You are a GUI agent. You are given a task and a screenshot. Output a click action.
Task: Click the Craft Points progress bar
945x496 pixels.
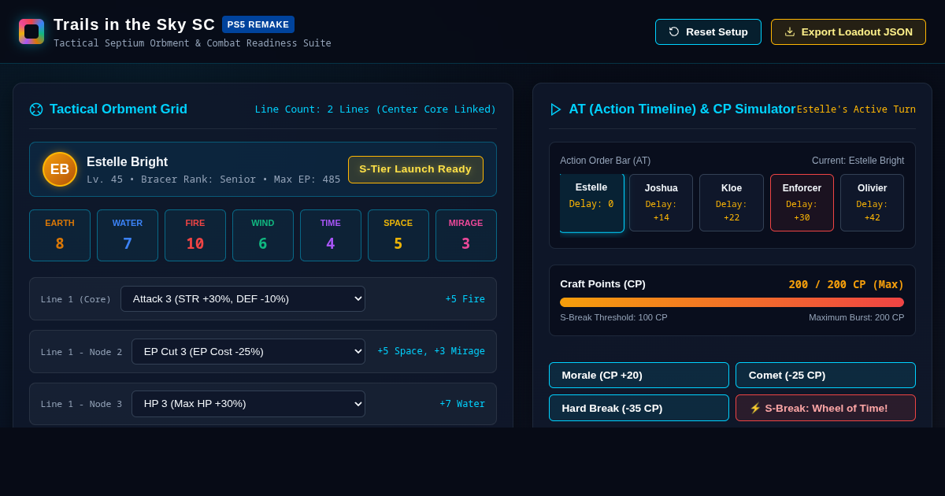click(x=732, y=302)
